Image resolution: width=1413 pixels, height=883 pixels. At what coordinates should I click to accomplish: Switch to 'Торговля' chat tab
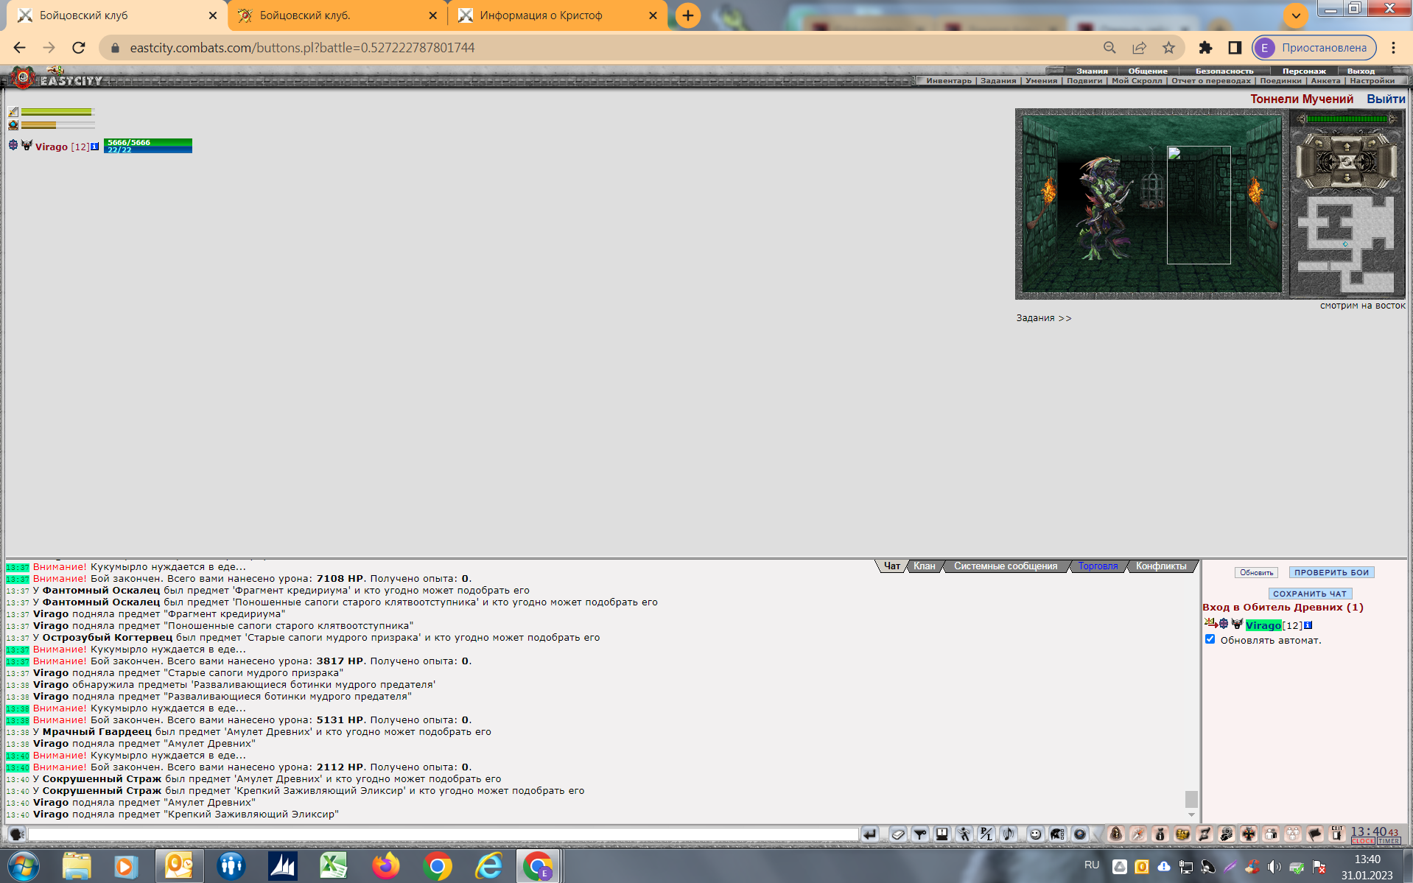coord(1098,566)
